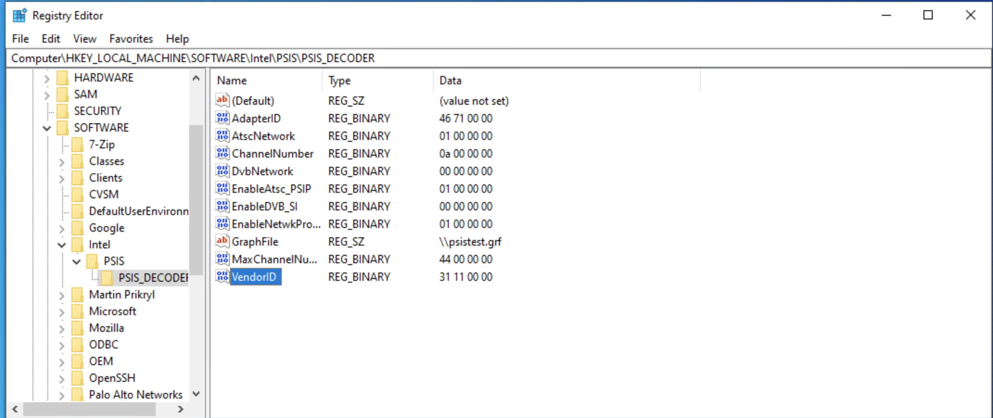Click the binary icon beside ChannelNumber
This screenshot has width=993, height=418.
click(x=222, y=153)
